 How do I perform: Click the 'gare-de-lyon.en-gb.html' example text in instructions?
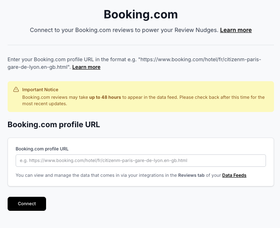coord(38,67)
